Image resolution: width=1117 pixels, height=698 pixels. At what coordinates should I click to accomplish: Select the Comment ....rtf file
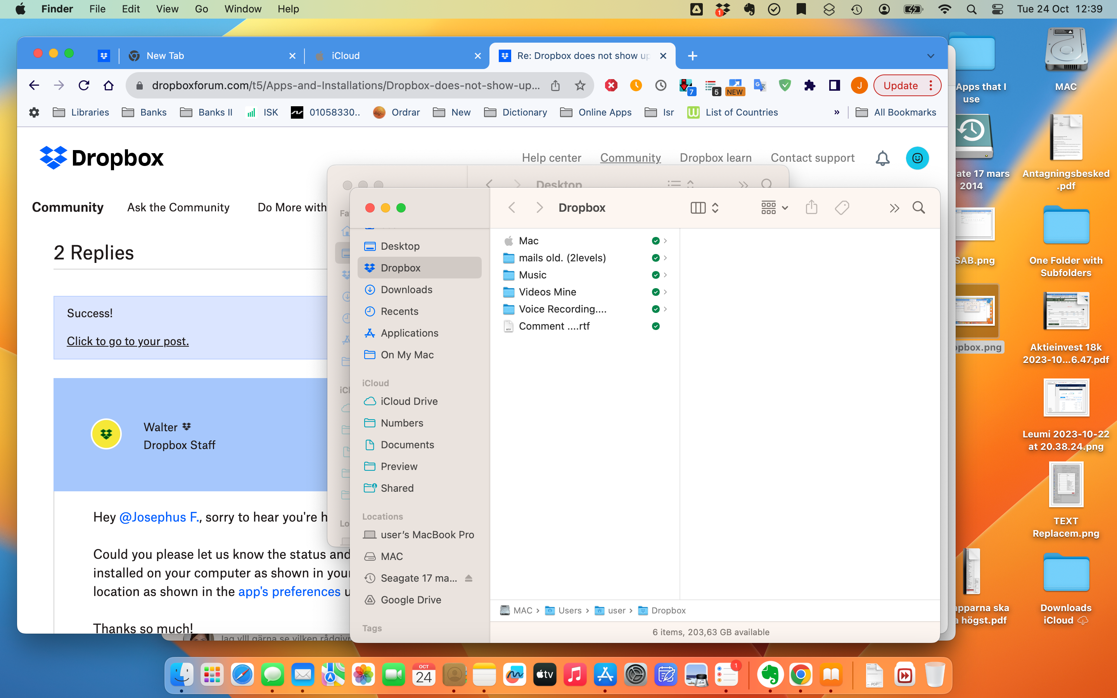pos(584,327)
